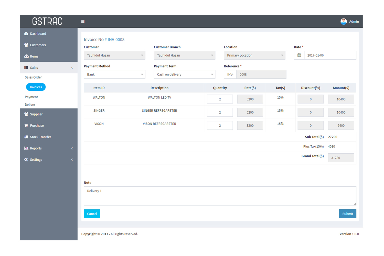Image resolution: width=384 pixels, height=256 pixels.
Task: Click the Grand Total field 31280
Action: 341,158
